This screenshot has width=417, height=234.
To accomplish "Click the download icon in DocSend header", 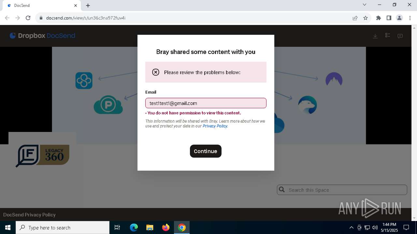I will coord(375,36).
